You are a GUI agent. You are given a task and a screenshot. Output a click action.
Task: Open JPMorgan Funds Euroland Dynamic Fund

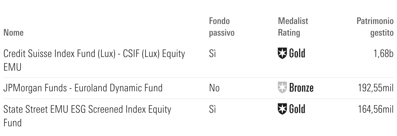[x=83, y=88]
